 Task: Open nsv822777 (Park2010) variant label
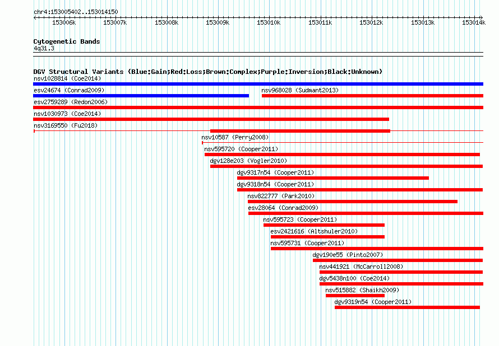(281, 196)
